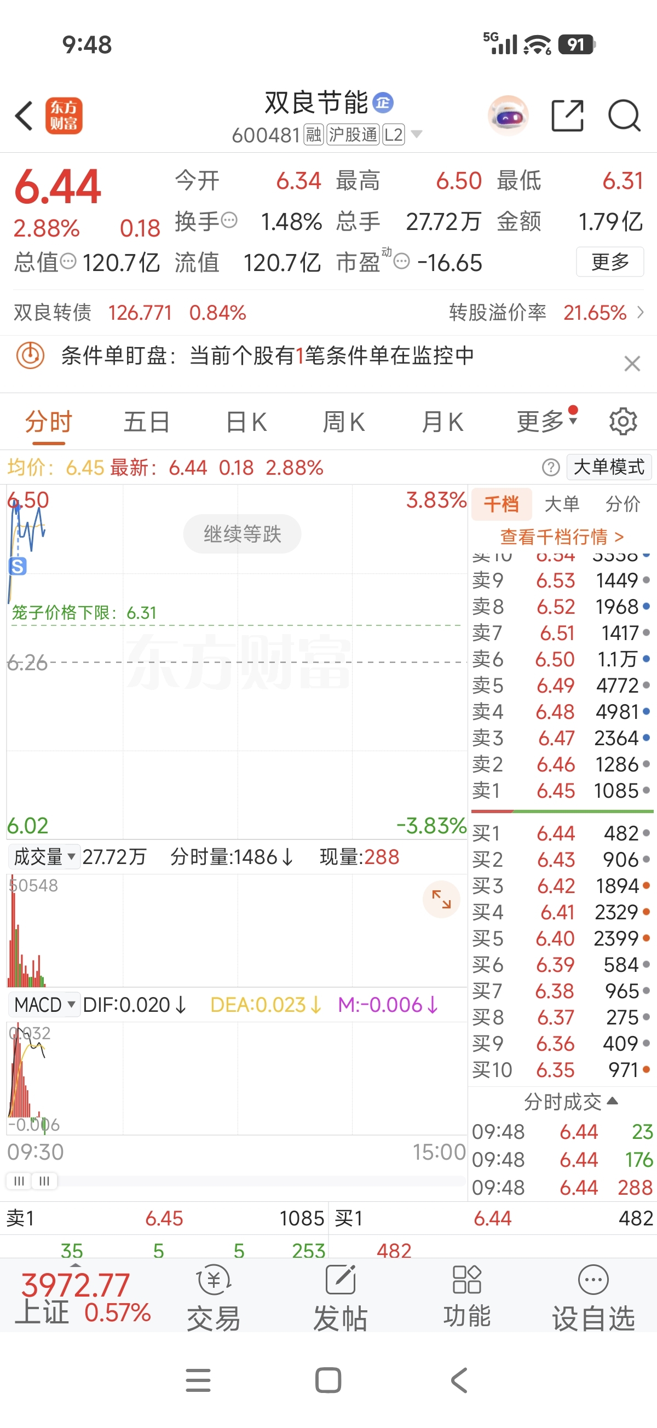Tap the question mark help icon
This screenshot has width=657, height=1428.
coord(551,467)
